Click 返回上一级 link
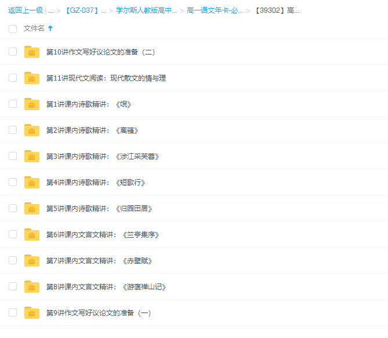The height and width of the screenshot is (338, 388). 25,10
